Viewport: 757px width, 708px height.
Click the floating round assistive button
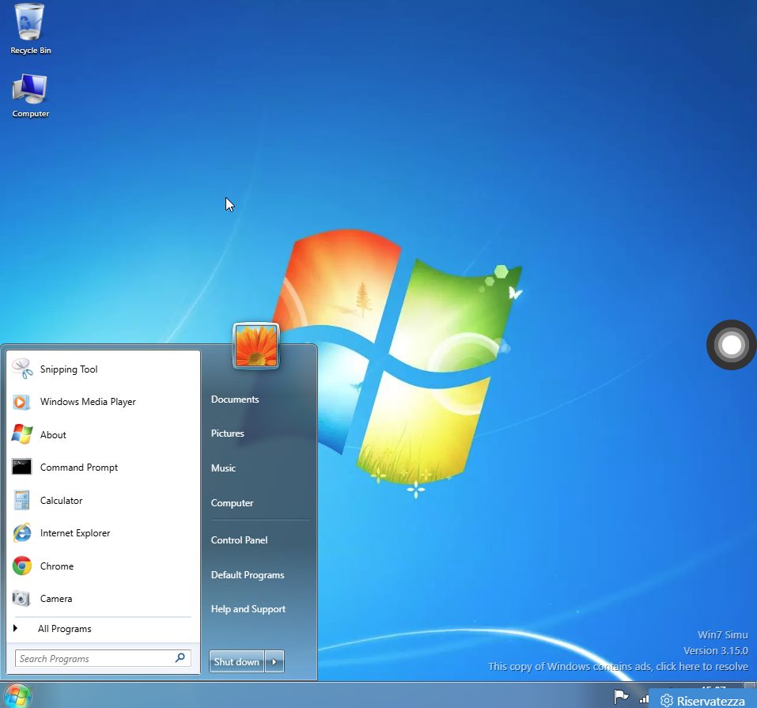point(731,345)
